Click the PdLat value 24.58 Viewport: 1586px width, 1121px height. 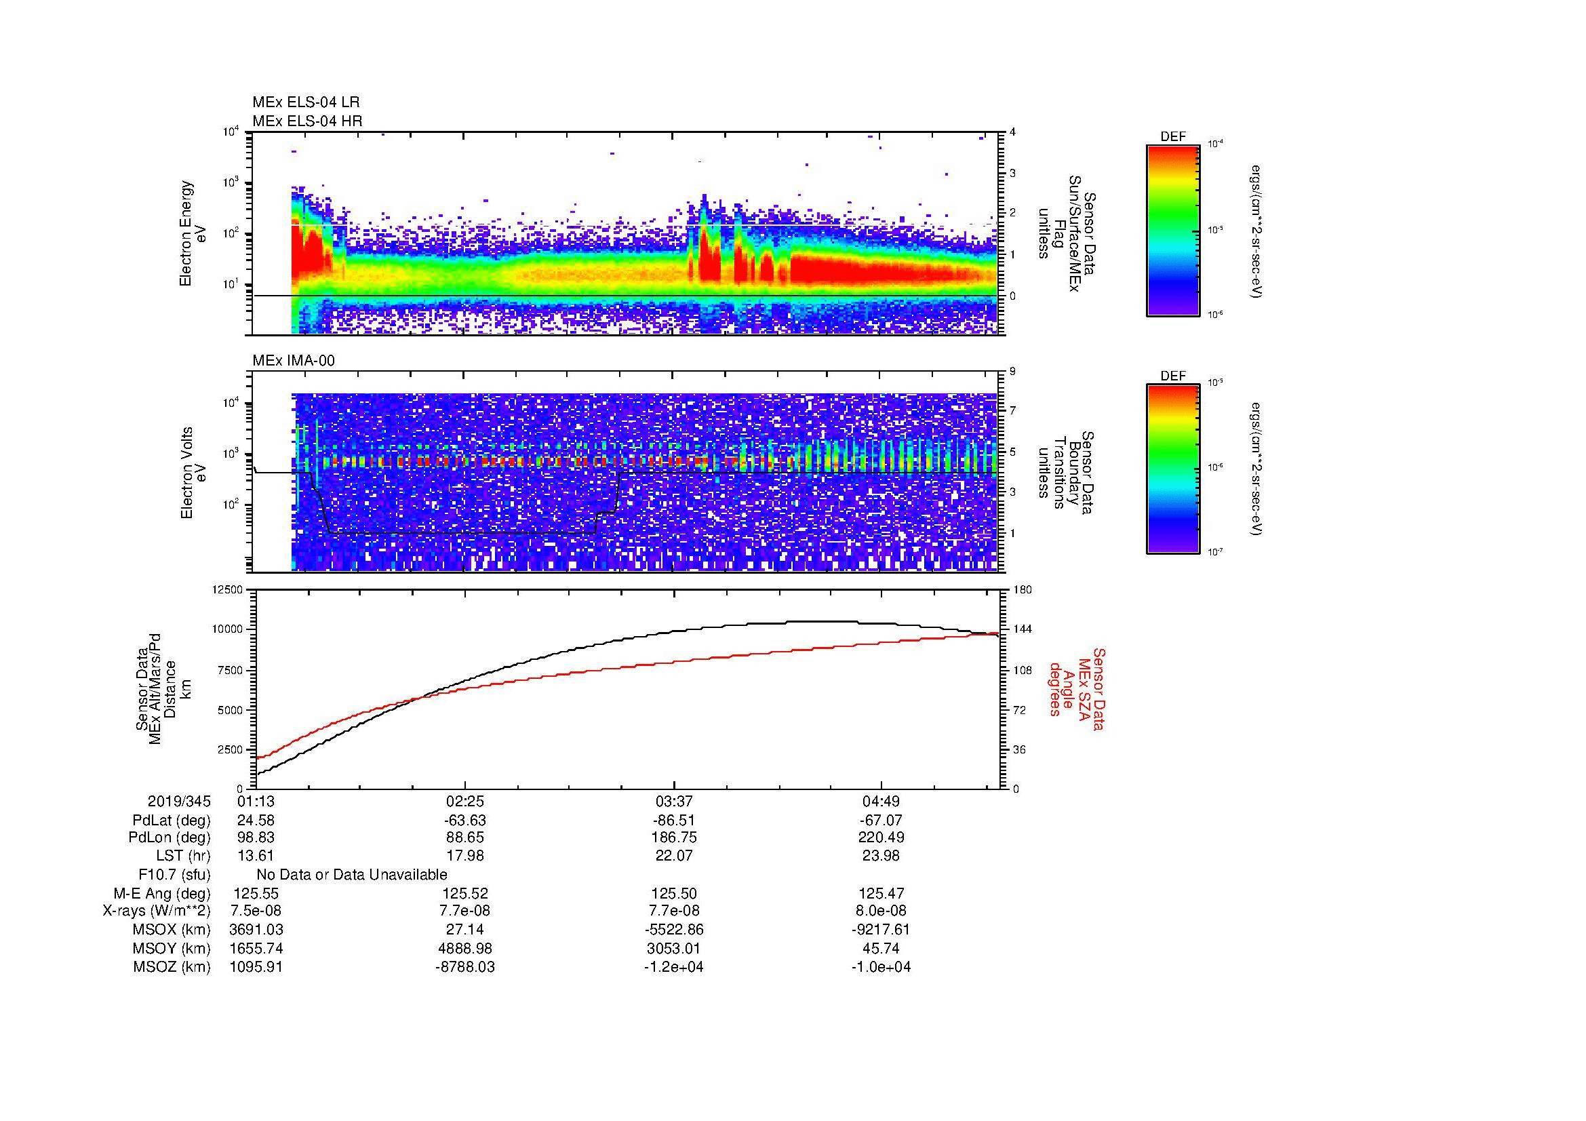[256, 821]
